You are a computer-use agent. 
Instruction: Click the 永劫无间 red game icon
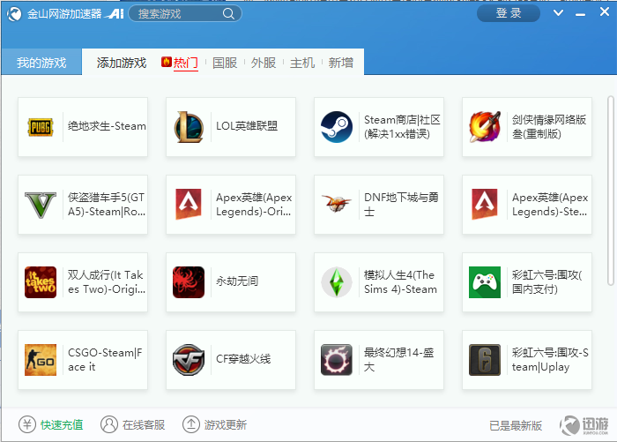pyautogui.click(x=189, y=282)
